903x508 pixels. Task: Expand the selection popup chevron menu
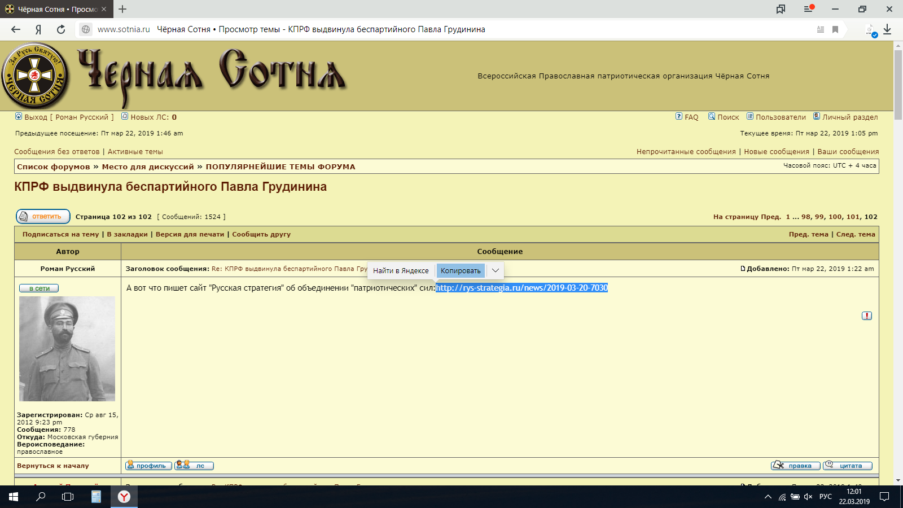click(495, 271)
